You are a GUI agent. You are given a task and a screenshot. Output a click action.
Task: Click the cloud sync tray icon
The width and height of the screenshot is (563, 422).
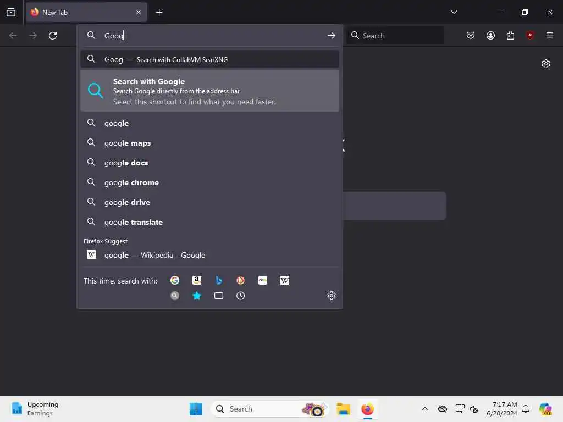tap(443, 409)
